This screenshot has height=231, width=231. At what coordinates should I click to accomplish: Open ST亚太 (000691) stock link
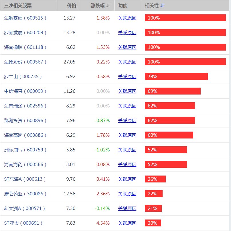click(x=23, y=223)
